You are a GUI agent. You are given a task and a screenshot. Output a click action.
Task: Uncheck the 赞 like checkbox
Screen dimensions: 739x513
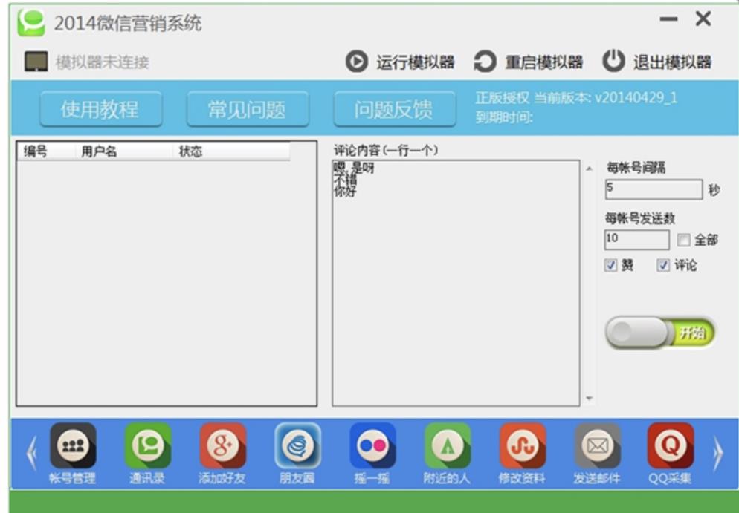pos(610,266)
